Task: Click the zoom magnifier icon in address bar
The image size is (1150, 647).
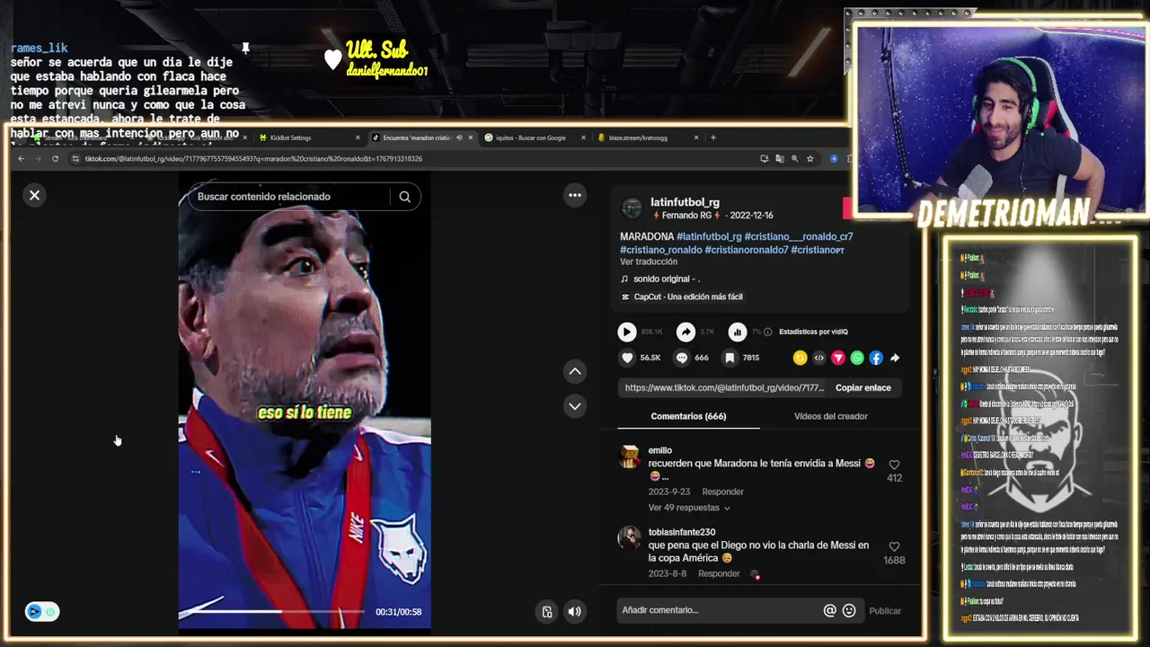Action: [794, 159]
